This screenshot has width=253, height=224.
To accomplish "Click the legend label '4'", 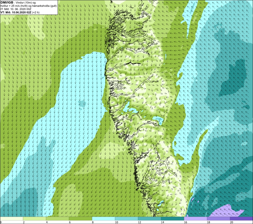I will tap(47, 222).
